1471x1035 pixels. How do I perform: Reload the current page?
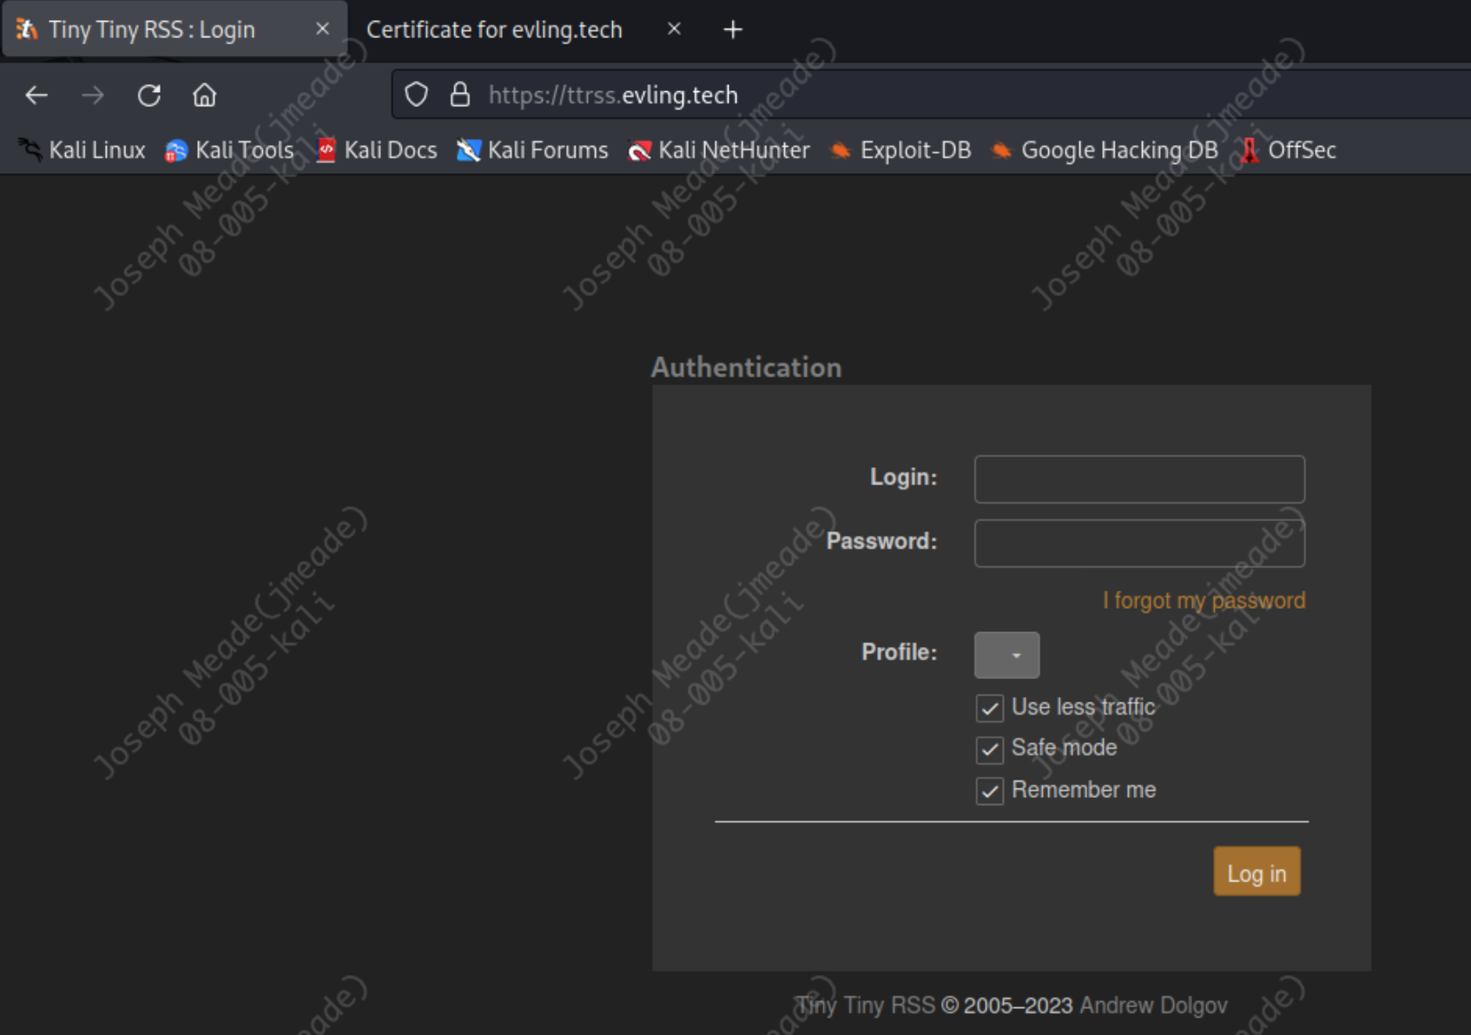[149, 95]
